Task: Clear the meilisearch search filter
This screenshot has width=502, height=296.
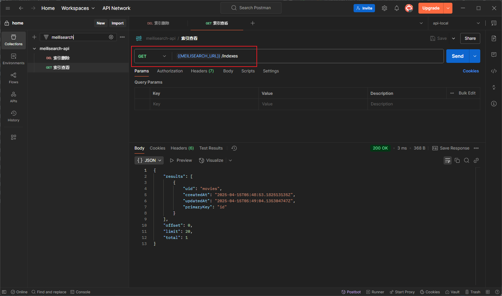Action: pos(111,37)
